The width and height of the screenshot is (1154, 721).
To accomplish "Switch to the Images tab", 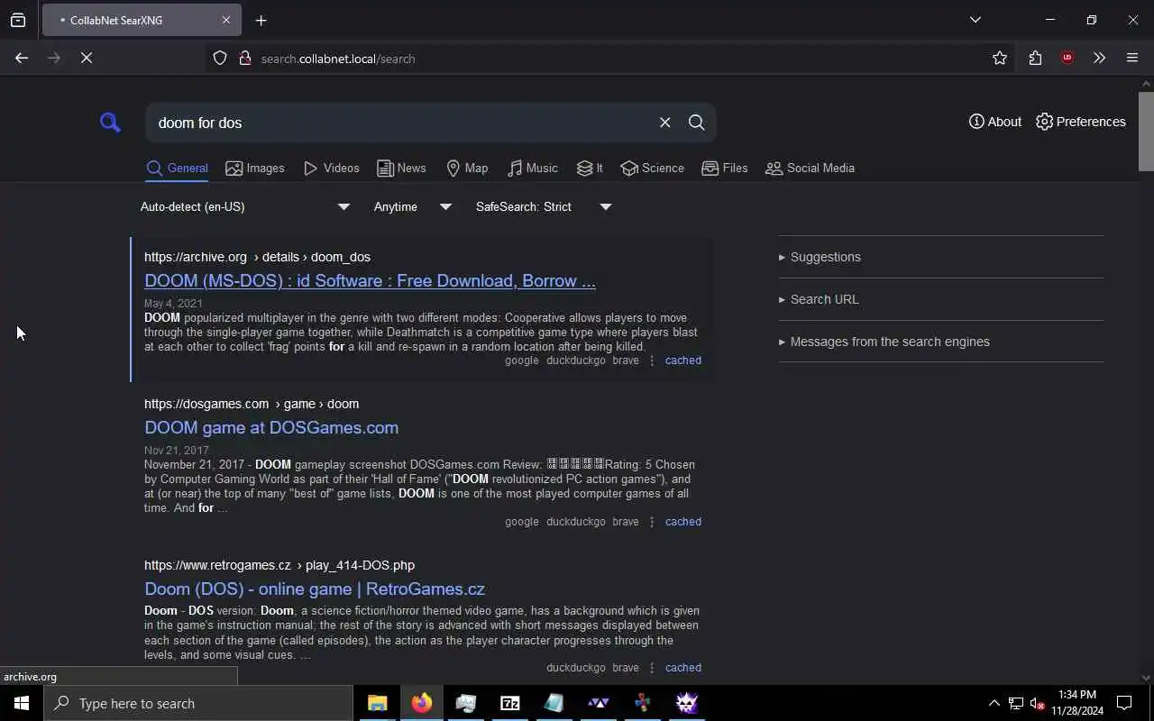I will [x=255, y=169].
